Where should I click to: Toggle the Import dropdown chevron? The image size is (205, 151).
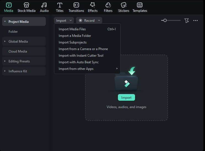click(71, 20)
